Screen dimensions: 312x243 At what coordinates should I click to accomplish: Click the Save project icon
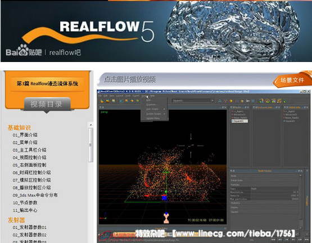coord(113,101)
